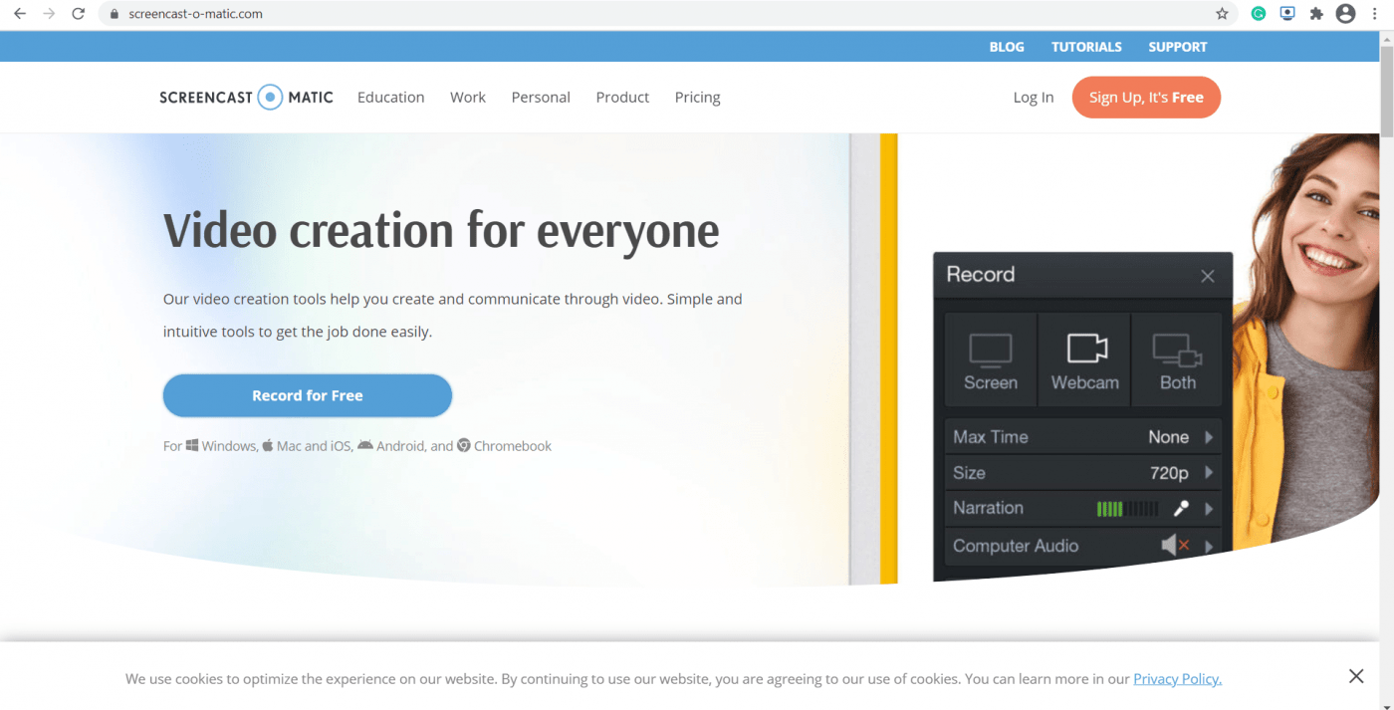
Task: Open the Pricing page
Action: 697,97
